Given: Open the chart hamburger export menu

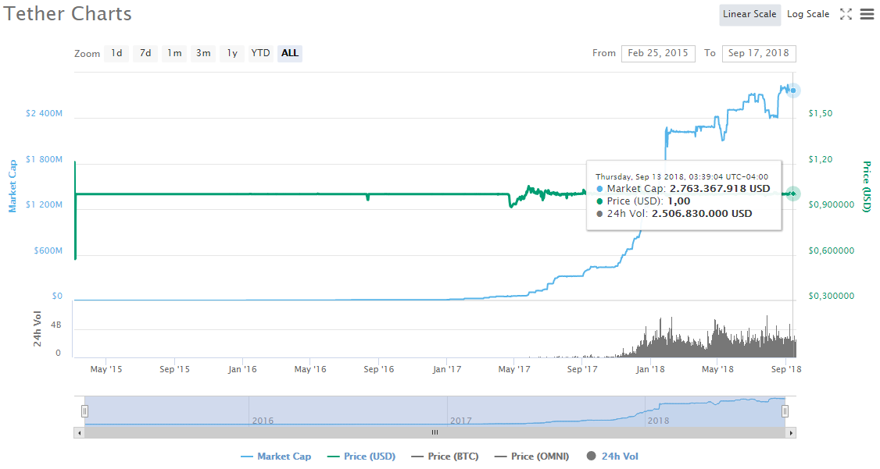Looking at the screenshot, I should pos(867,14).
